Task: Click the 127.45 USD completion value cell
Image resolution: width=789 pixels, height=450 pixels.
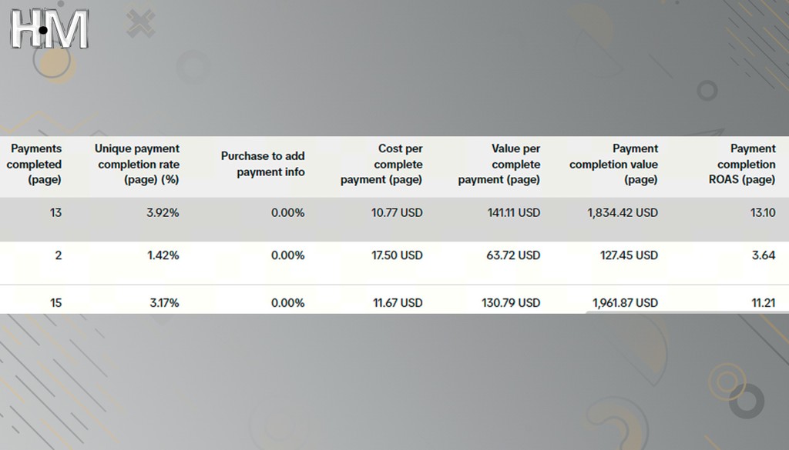Action: click(x=629, y=255)
